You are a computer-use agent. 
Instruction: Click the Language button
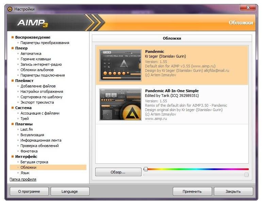[x=70, y=191]
